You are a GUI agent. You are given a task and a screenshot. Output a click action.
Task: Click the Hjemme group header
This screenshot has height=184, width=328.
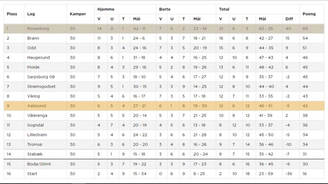[105, 9]
